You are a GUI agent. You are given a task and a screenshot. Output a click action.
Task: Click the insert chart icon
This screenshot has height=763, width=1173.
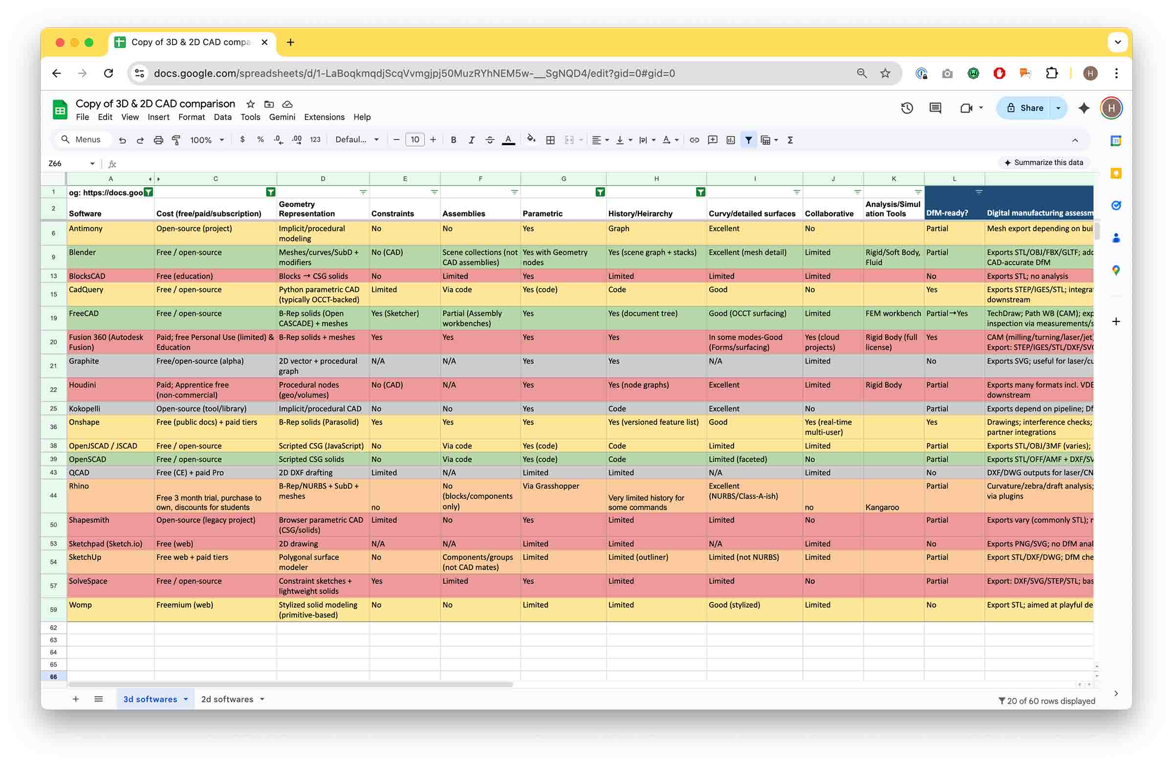click(731, 140)
